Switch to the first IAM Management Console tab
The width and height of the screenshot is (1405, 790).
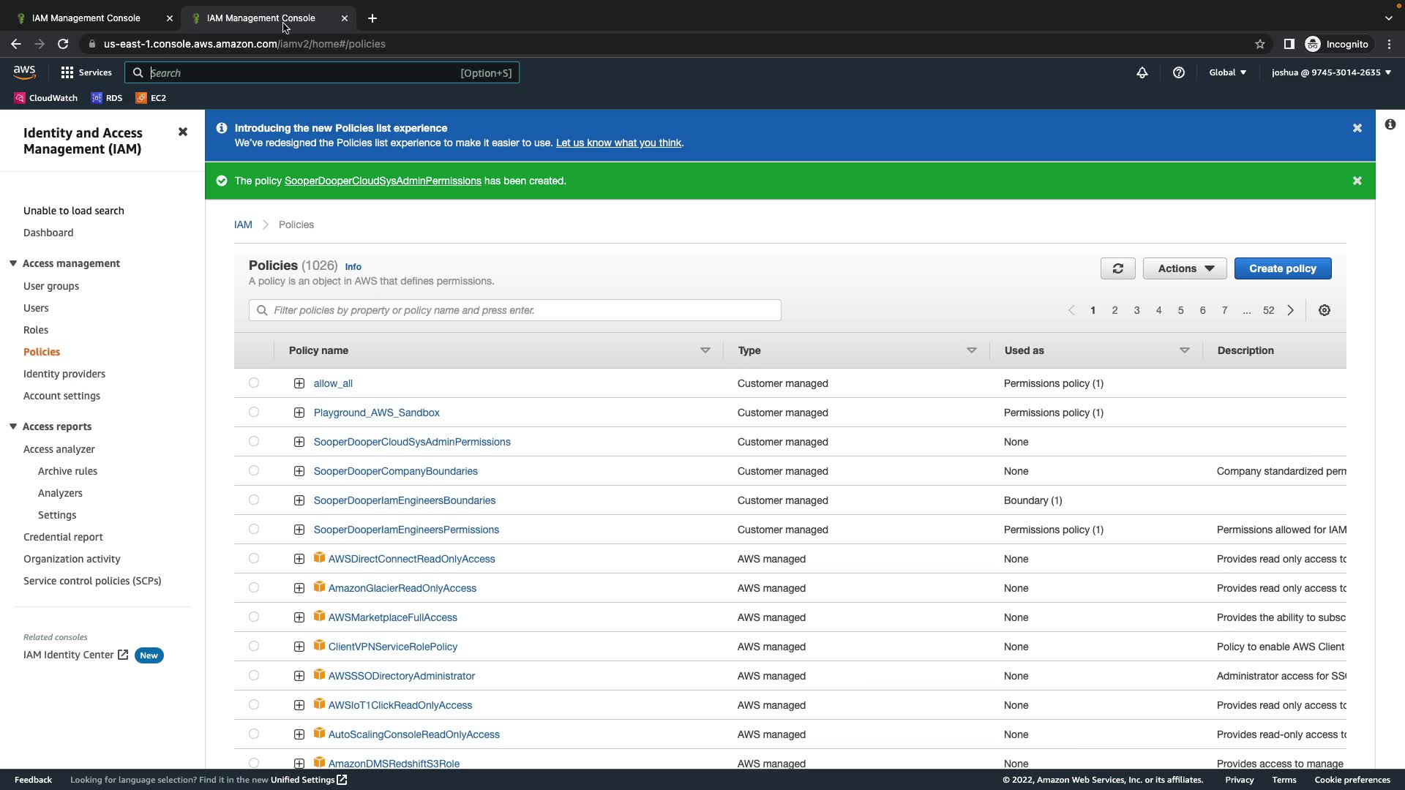coord(86,18)
